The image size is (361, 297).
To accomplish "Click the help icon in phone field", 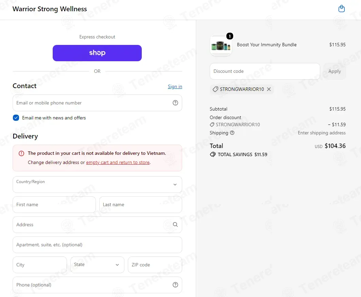I will coord(175,285).
